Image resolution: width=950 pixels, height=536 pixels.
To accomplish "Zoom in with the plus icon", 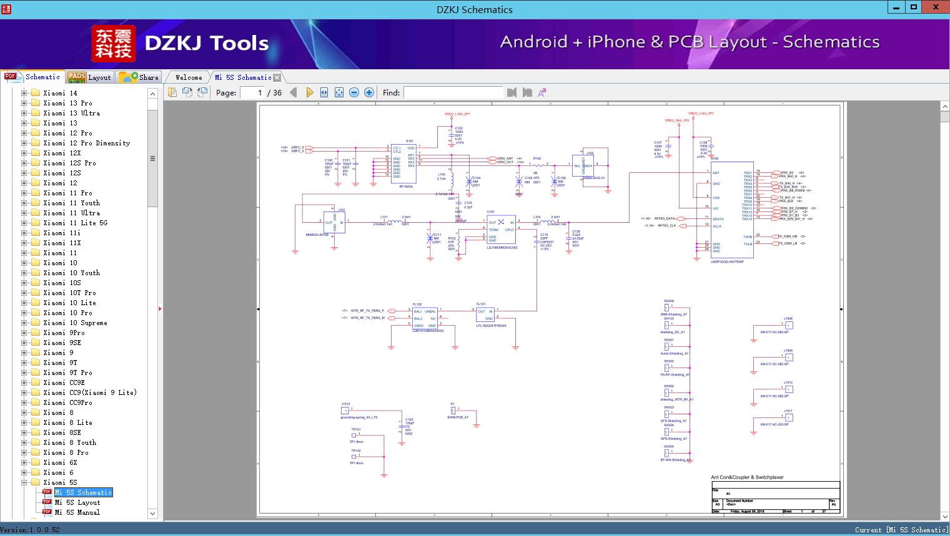I will [x=369, y=92].
